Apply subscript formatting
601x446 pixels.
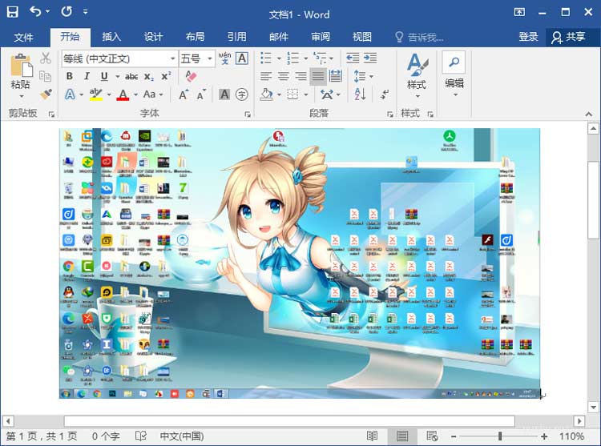[x=149, y=76]
